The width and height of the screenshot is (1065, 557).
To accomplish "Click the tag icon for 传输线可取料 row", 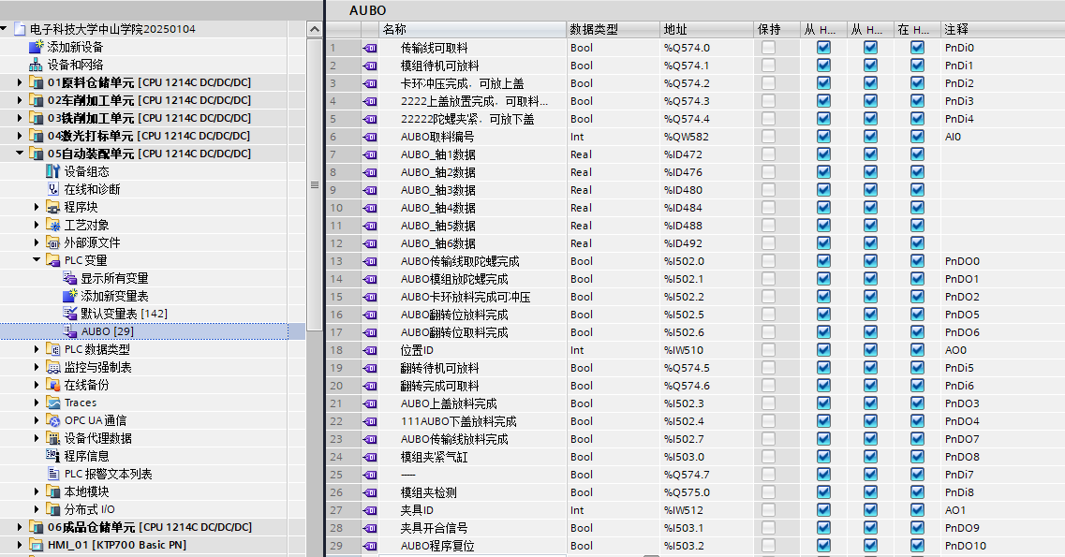I will click(370, 48).
